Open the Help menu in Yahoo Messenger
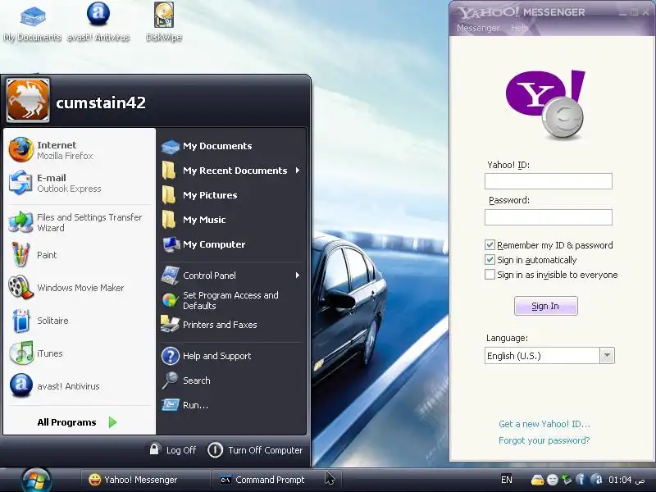656x492 pixels. click(519, 28)
